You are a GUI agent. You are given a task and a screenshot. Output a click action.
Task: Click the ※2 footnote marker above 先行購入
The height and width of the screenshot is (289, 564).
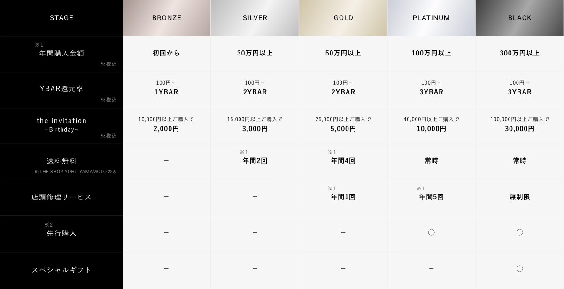click(x=49, y=225)
